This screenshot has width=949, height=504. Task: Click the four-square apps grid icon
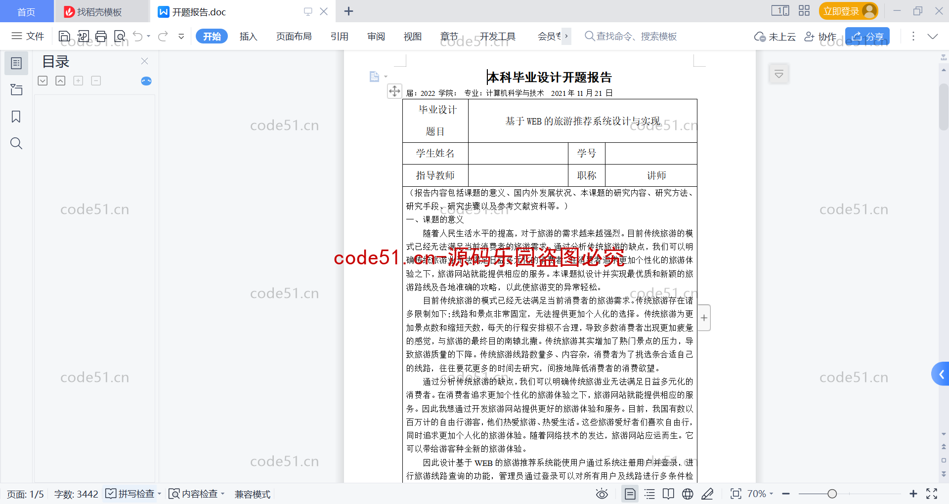tap(804, 10)
